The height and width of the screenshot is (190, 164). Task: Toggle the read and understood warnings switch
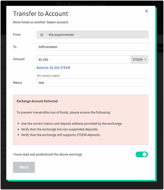(x=142, y=154)
